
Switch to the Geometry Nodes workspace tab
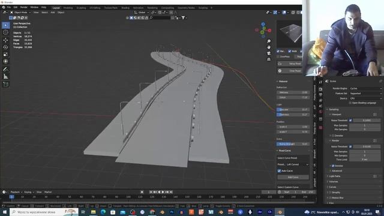(186, 8)
